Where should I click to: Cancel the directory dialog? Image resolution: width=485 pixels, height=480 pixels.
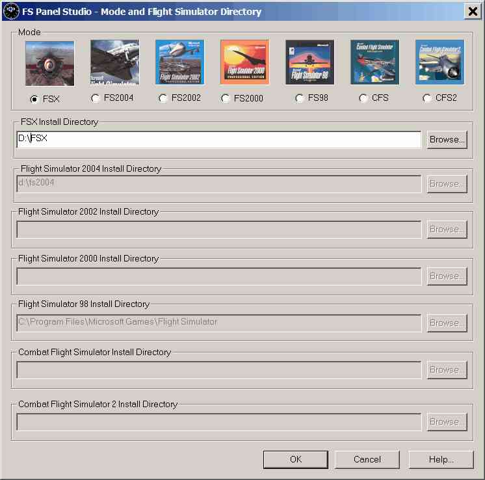tap(367, 460)
